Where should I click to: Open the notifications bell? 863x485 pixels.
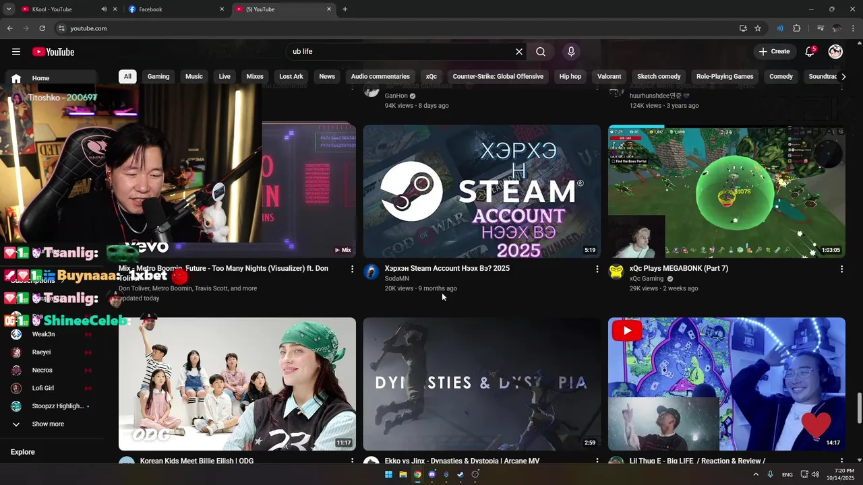click(x=810, y=52)
